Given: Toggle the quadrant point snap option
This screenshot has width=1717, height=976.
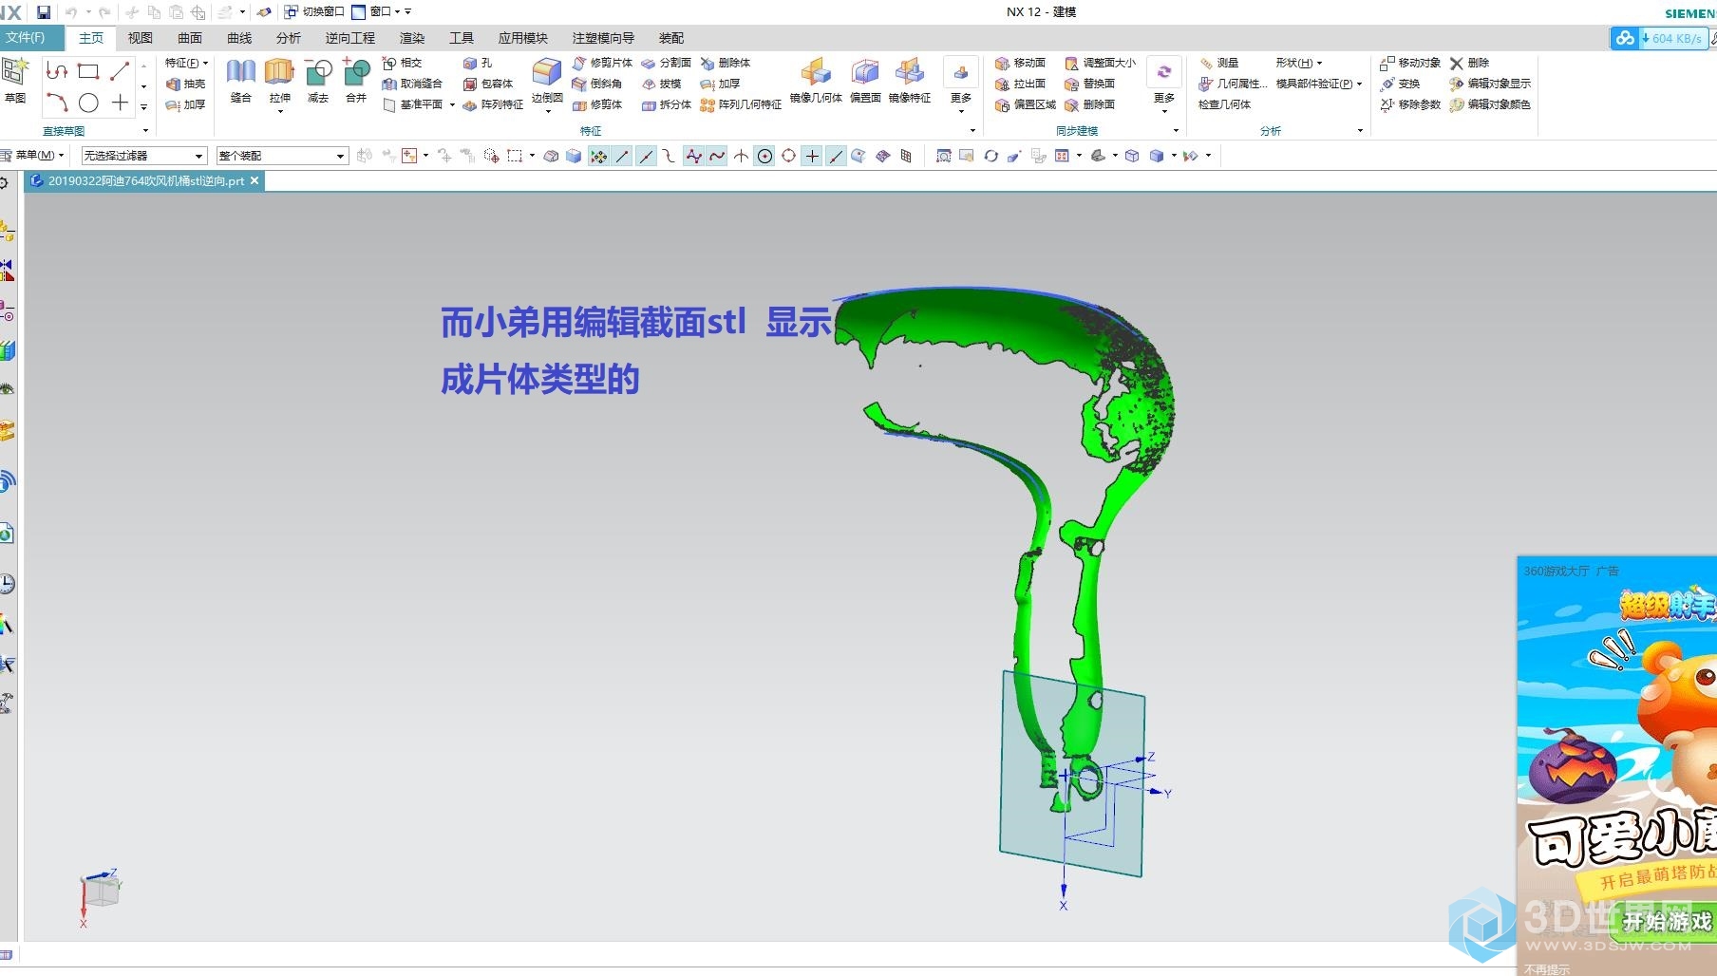Looking at the screenshot, I should pos(788,156).
